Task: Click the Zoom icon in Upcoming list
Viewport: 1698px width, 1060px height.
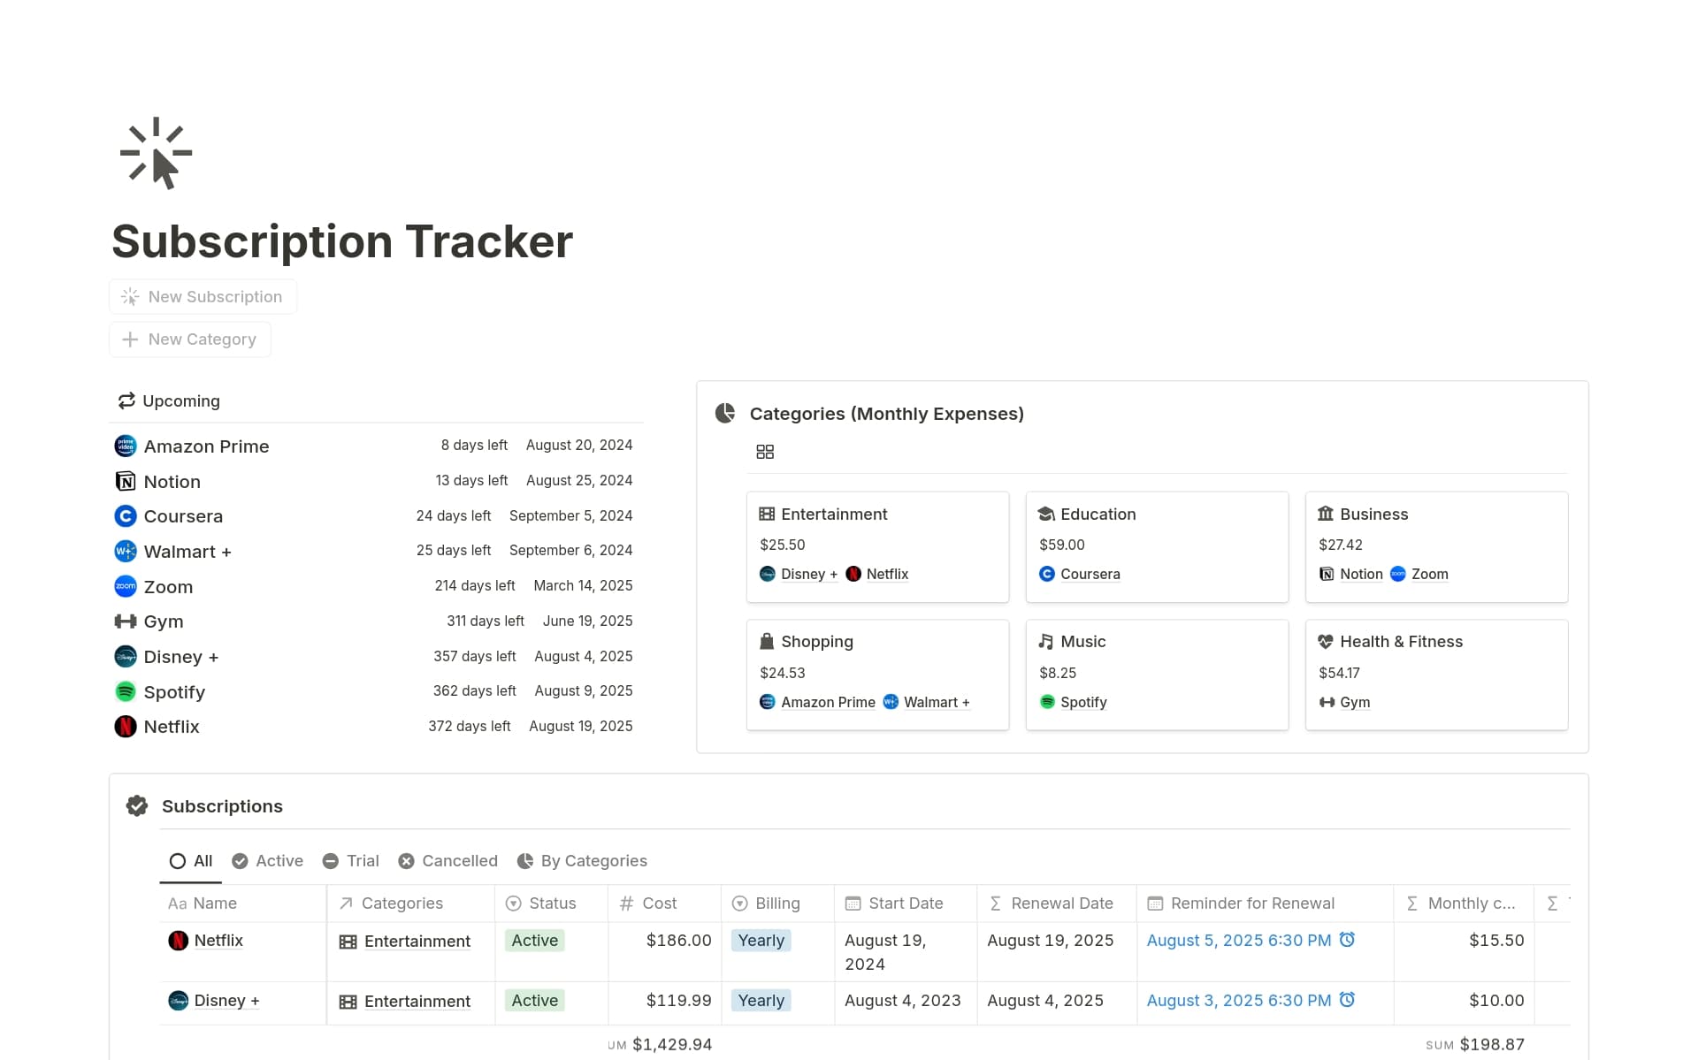Action: pyautogui.click(x=126, y=586)
